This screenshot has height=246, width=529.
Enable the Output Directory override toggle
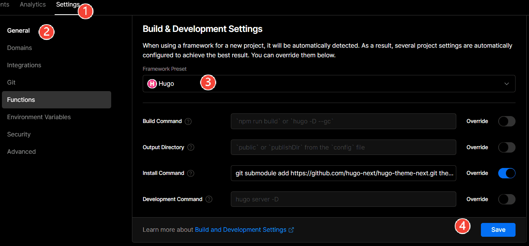tap(506, 148)
